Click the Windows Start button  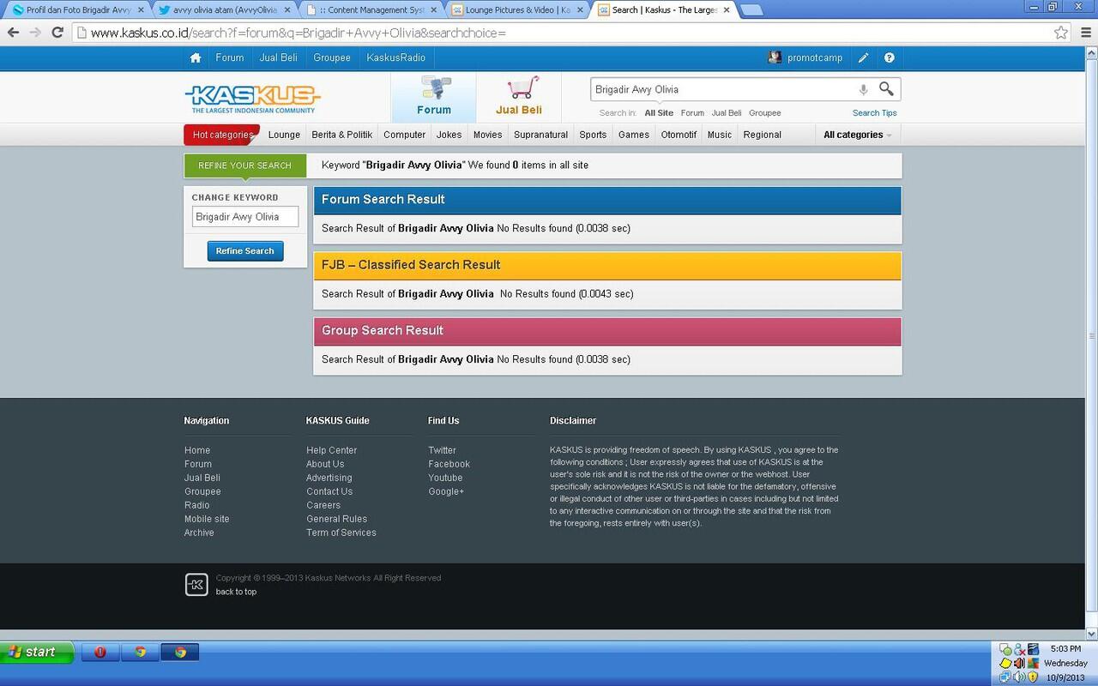[x=37, y=653]
